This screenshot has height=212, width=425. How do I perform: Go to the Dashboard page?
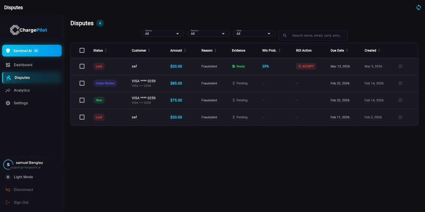coord(23,65)
